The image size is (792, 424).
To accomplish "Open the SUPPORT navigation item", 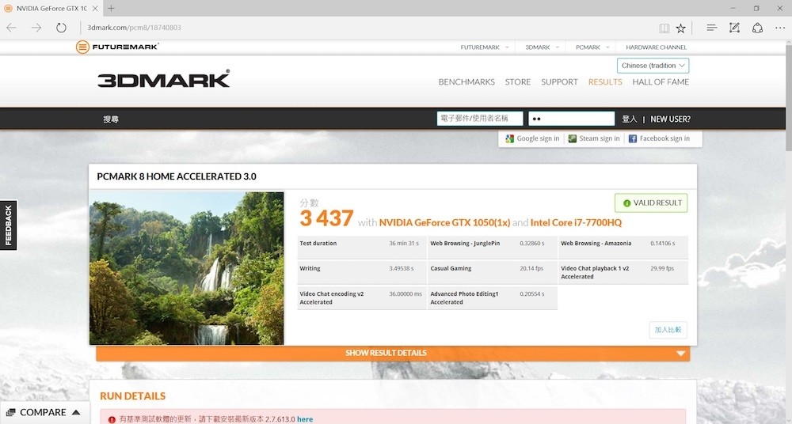I will (x=559, y=81).
